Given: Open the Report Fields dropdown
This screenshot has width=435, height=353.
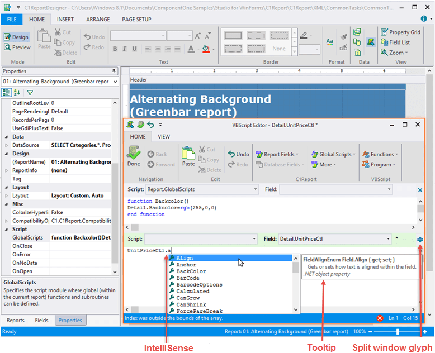Looking at the screenshot, I should pyautogui.click(x=277, y=154).
